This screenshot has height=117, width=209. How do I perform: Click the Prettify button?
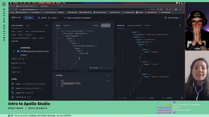tap(95, 25)
